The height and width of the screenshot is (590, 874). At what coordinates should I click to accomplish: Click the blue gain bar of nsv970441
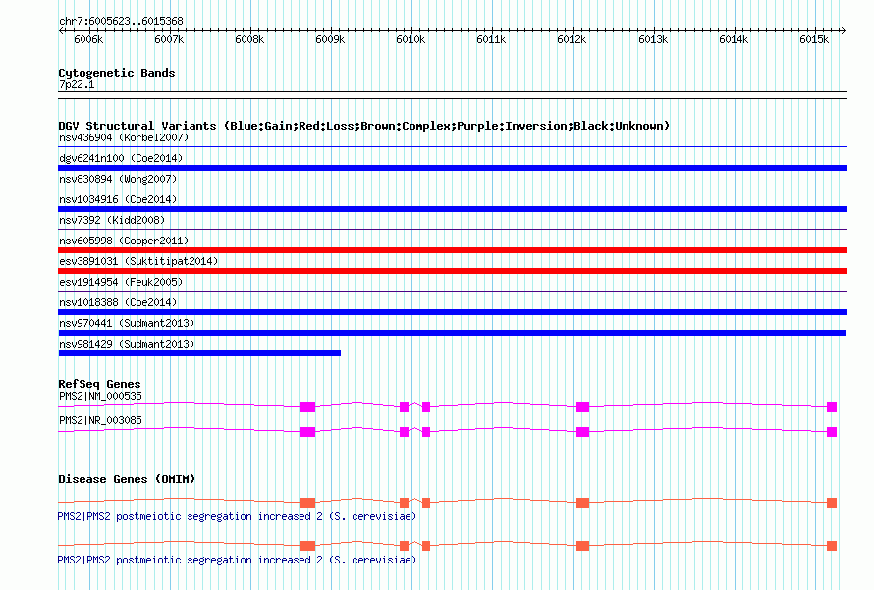pos(452,333)
